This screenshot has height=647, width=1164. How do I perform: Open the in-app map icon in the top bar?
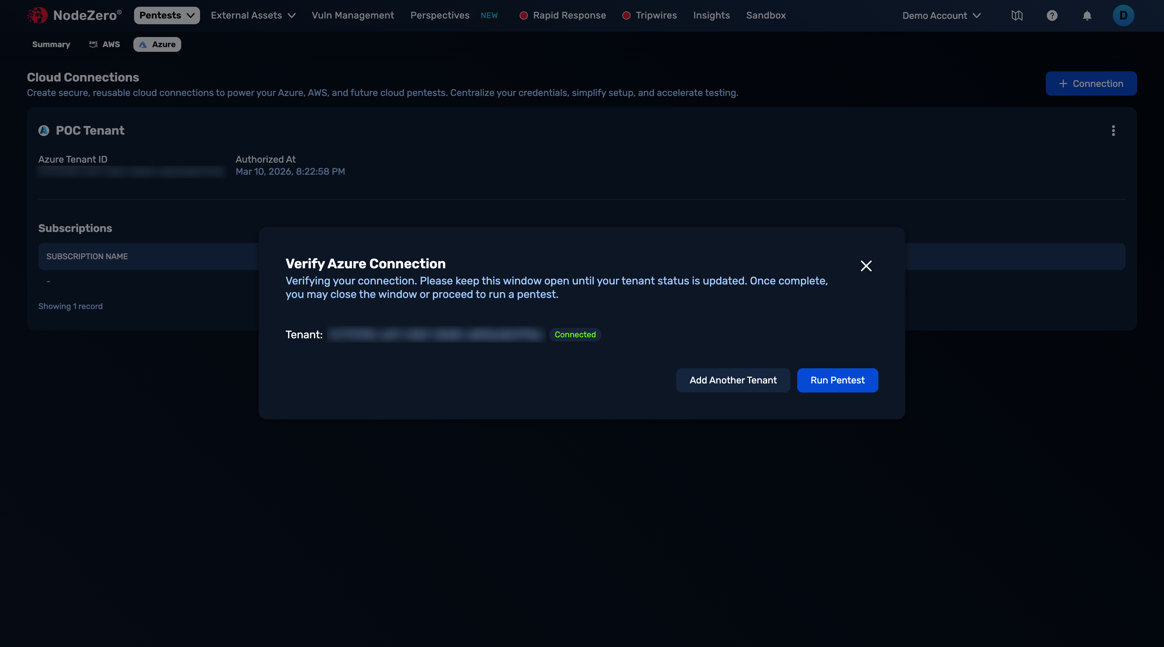[1017, 15]
